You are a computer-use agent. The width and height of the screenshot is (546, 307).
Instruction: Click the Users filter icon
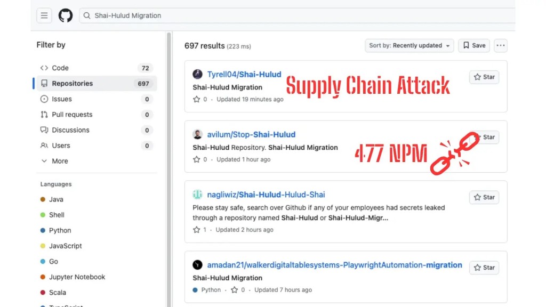tap(45, 145)
